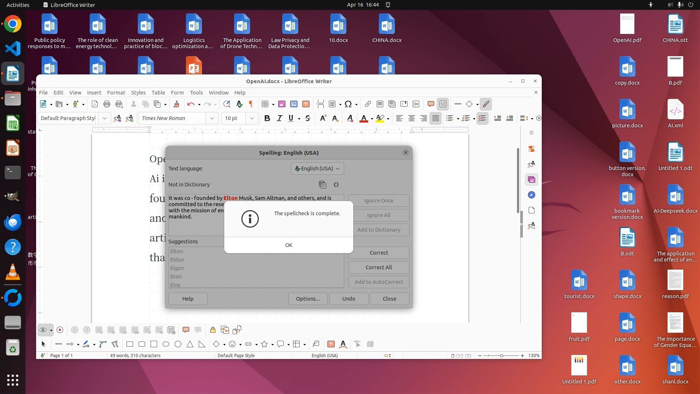Open the Format menu
Viewport: 700px width, 394px height.
tap(116, 93)
